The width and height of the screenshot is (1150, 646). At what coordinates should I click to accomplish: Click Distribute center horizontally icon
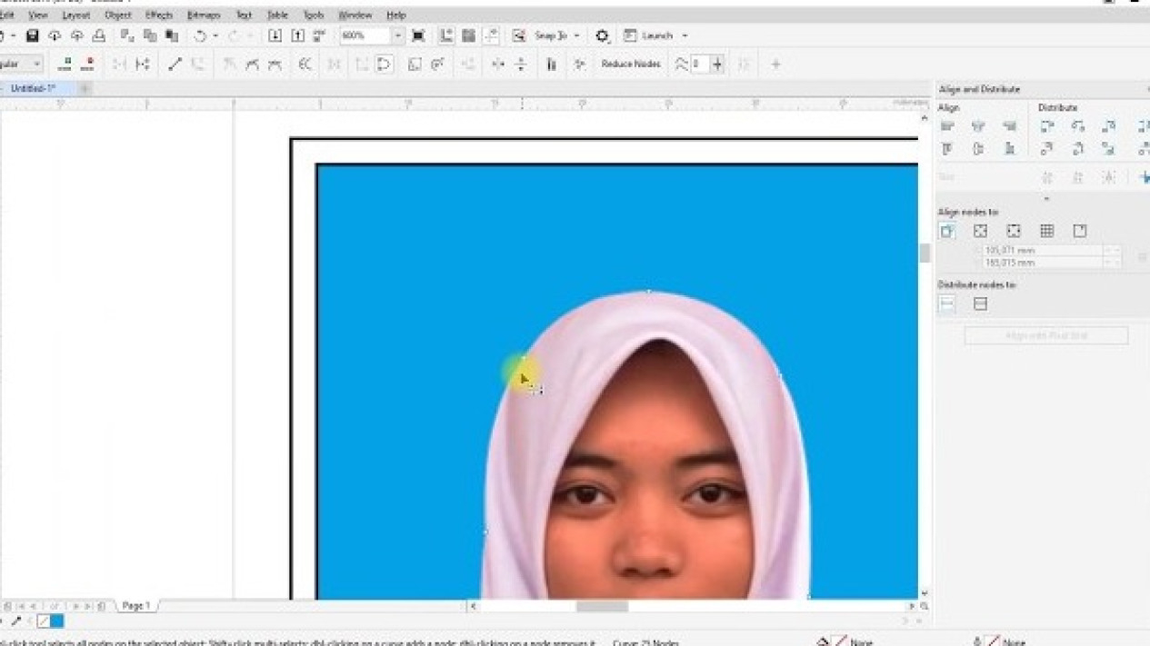1078,126
